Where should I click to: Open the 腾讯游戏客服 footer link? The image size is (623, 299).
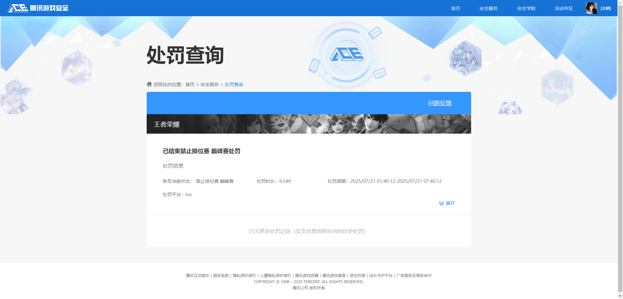[334, 275]
